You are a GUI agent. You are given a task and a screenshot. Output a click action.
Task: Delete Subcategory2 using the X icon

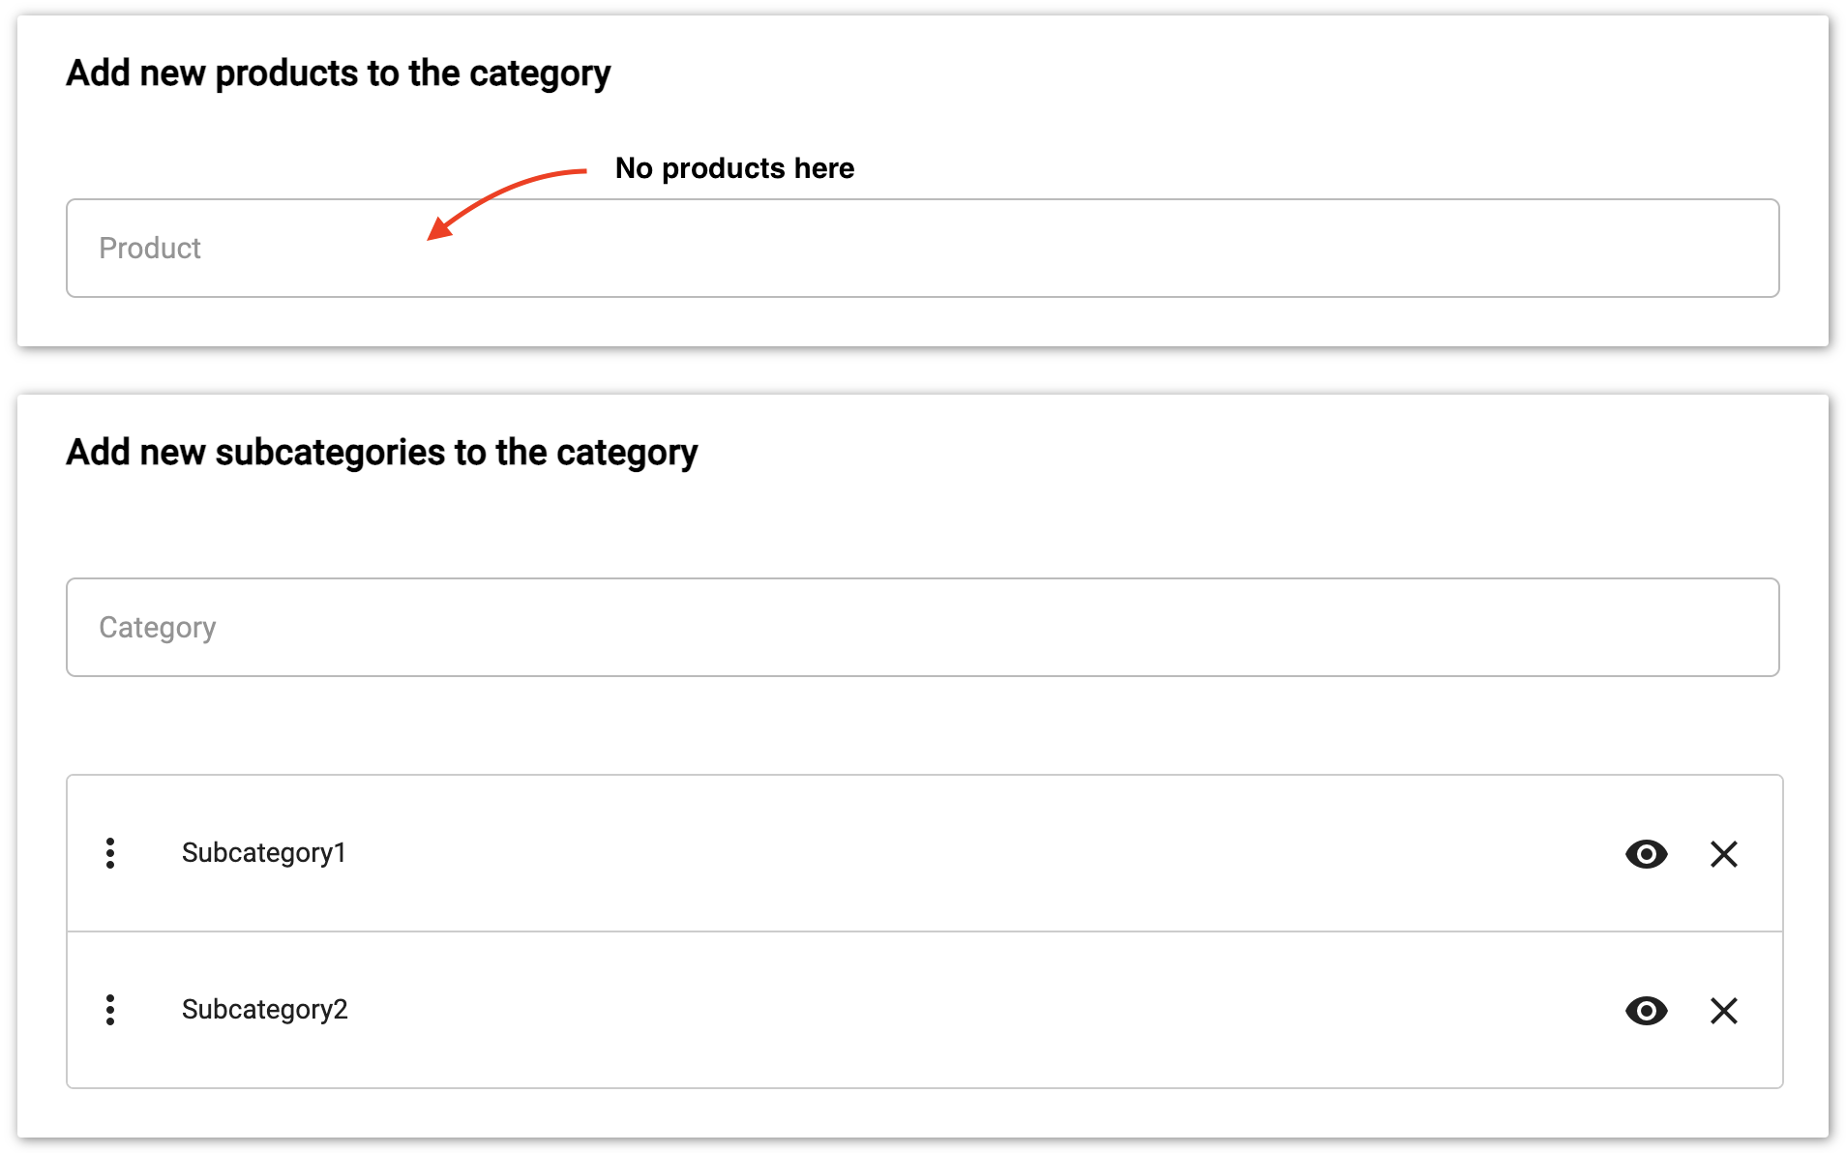point(1723,1011)
